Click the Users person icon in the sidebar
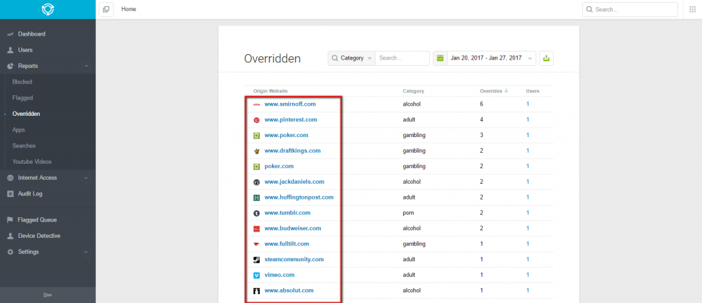Viewport: 702px width, 303px height. [10, 50]
